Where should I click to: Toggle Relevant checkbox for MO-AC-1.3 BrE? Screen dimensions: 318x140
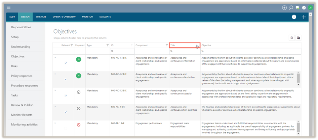coord(66,96)
